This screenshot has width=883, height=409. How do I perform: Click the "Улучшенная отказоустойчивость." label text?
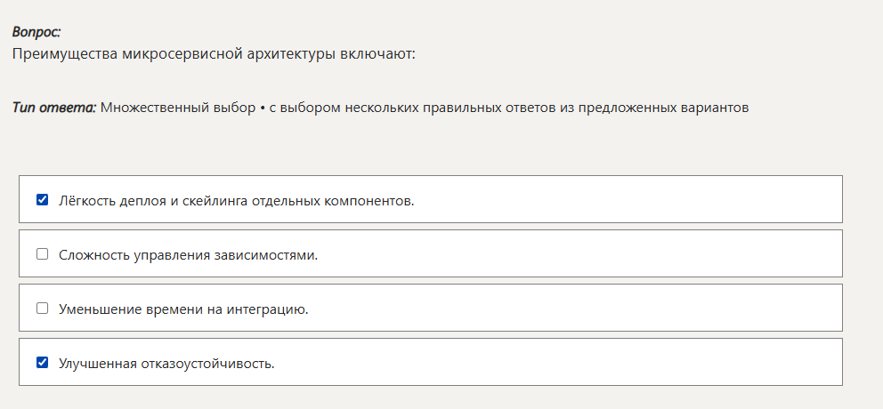[x=166, y=364]
